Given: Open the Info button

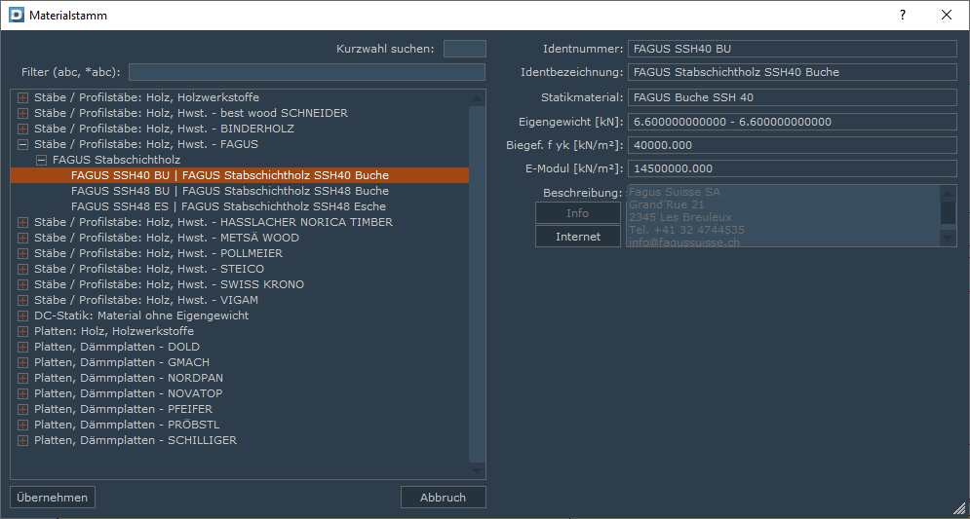Looking at the screenshot, I should pyautogui.click(x=578, y=213).
